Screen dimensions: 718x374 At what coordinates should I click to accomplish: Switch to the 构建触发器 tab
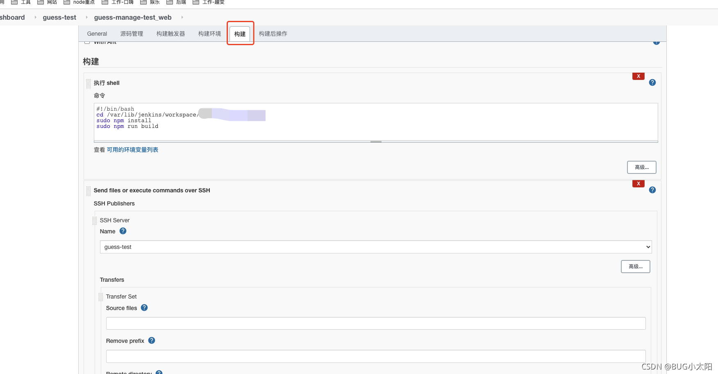171,34
